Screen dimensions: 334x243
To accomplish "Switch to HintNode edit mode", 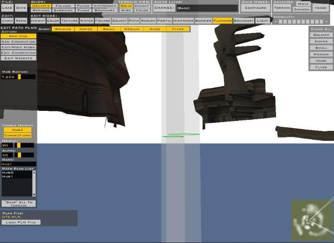I will [183, 20].
